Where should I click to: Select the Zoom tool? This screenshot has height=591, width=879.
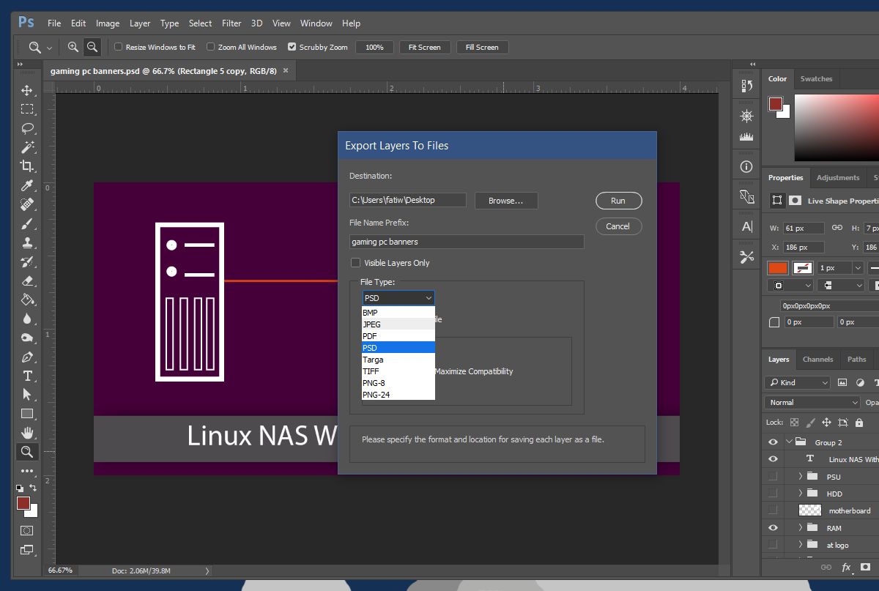click(x=27, y=452)
